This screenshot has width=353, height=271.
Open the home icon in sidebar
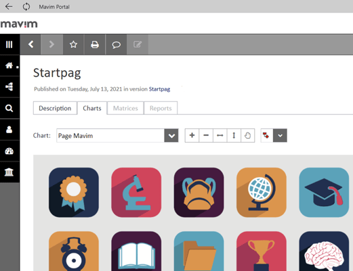pyautogui.click(x=9, y=66)
